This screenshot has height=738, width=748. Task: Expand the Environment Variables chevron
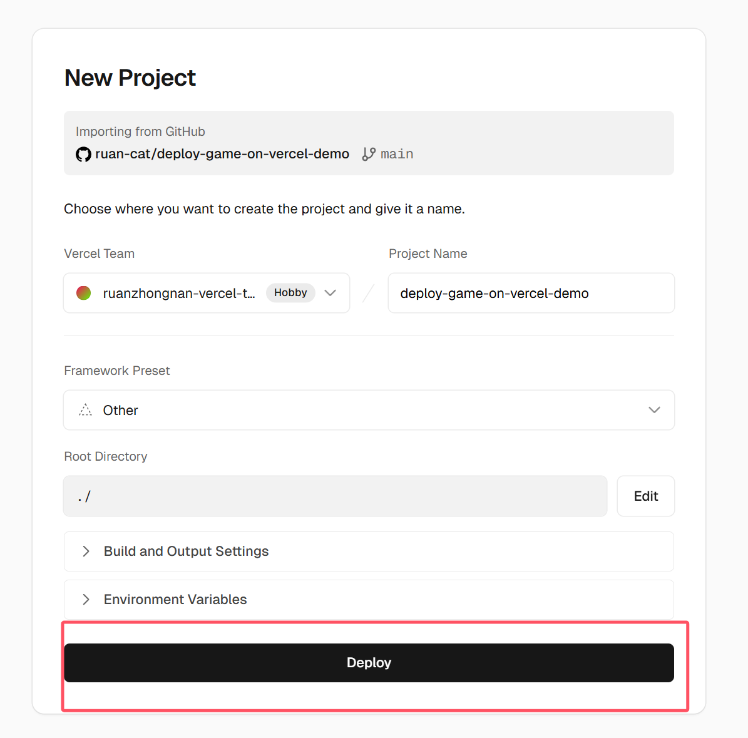tap(86, 600)
